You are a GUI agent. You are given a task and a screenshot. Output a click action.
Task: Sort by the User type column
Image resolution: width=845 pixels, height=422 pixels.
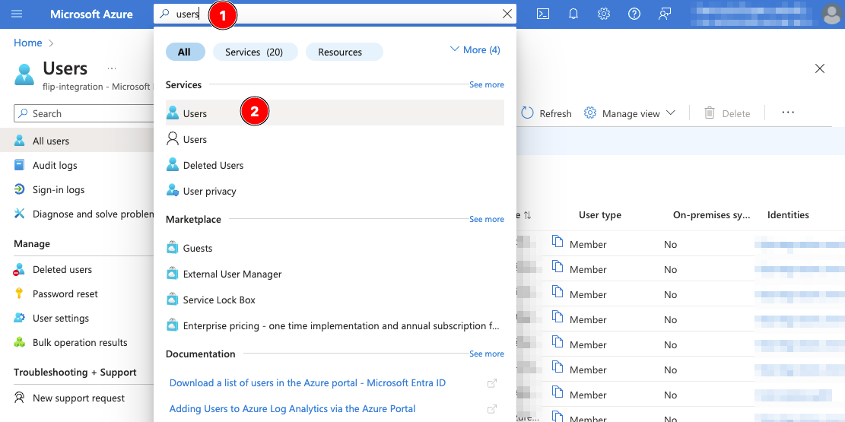[x=600, y=215]
